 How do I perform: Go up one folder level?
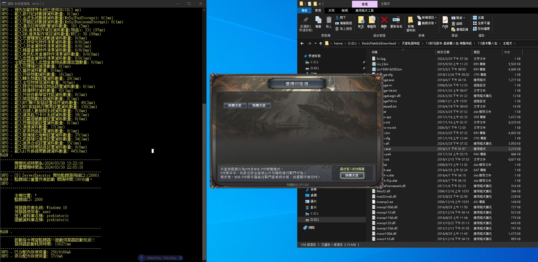coord(321,43)
